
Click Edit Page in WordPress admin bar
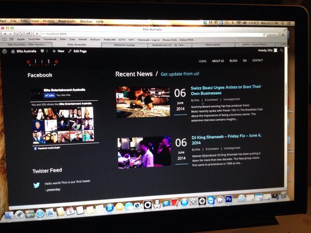pos(78,51)
